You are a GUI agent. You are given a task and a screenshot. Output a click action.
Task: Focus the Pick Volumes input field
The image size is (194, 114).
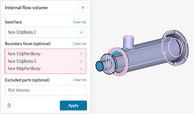tap(45, 90)
